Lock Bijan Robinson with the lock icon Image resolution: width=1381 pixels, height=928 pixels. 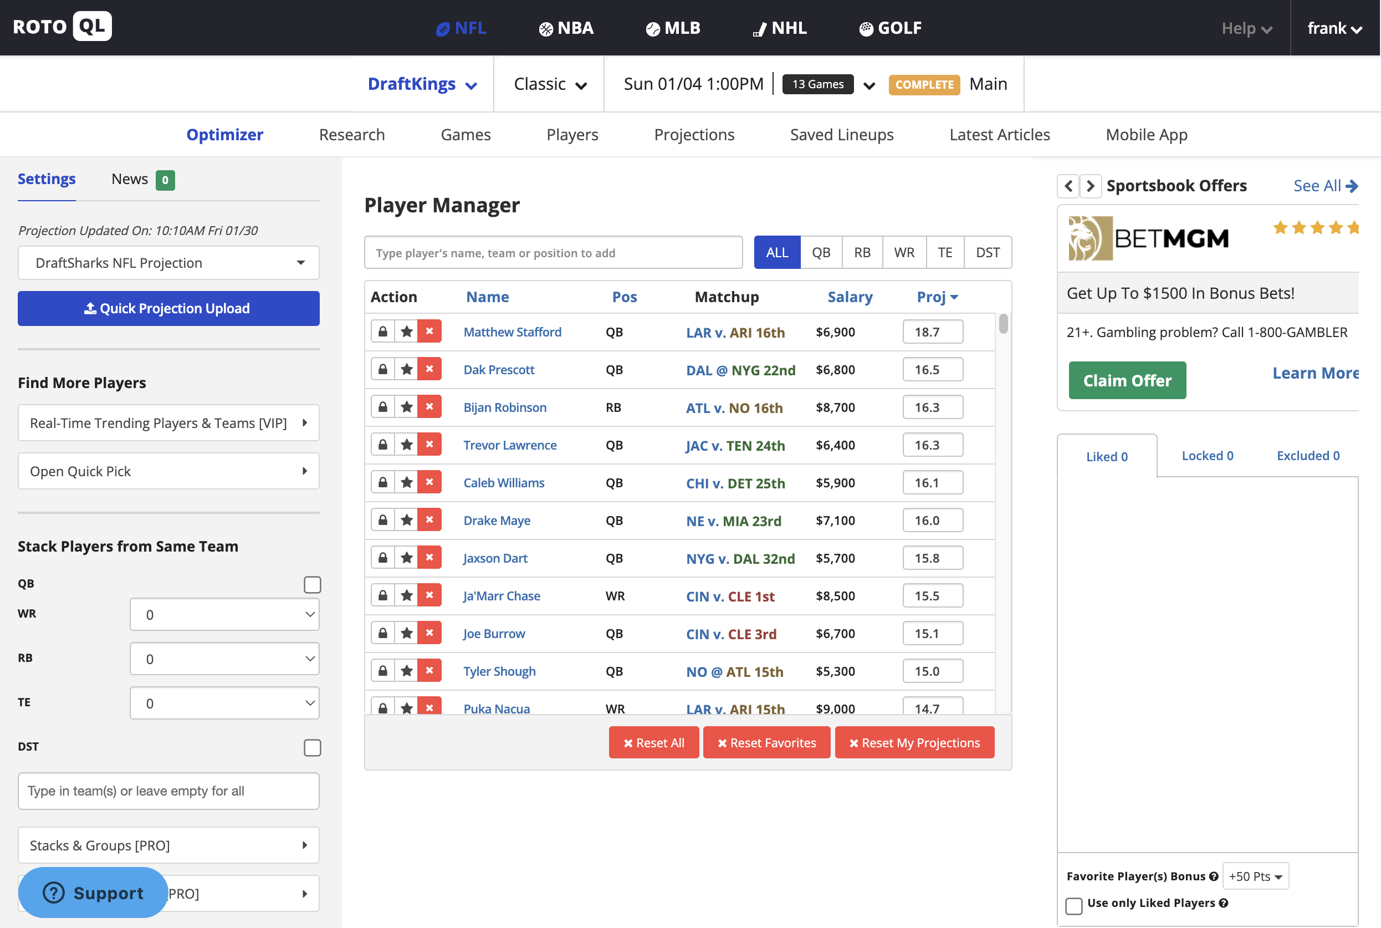point(383,407)
